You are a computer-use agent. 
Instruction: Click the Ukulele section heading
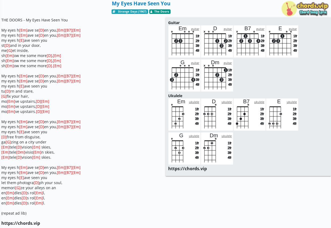click(175, 96)
